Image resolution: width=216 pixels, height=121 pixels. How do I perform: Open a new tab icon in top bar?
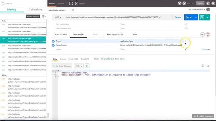click(71, 3)
